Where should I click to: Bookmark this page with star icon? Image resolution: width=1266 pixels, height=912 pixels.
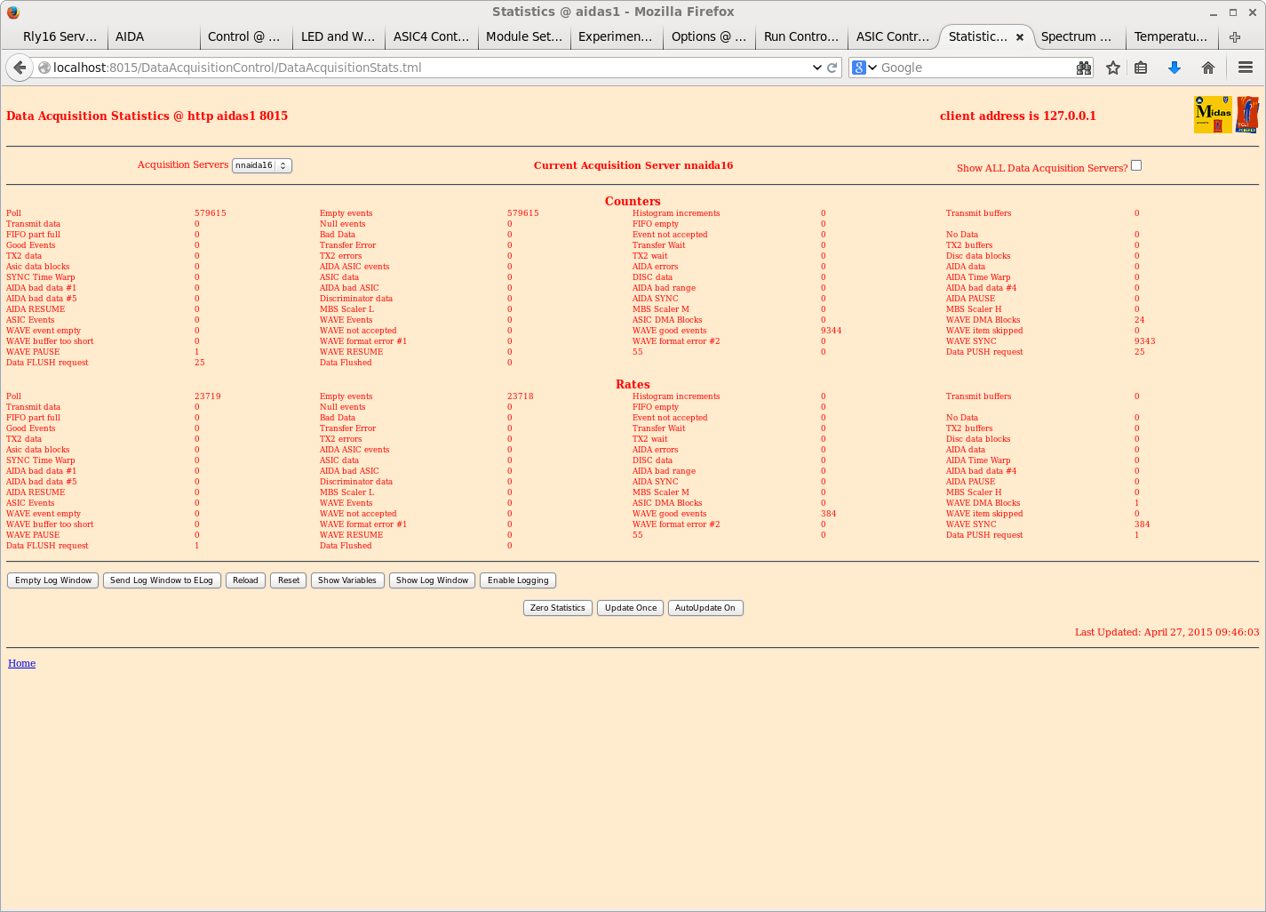click(1113, 68)
